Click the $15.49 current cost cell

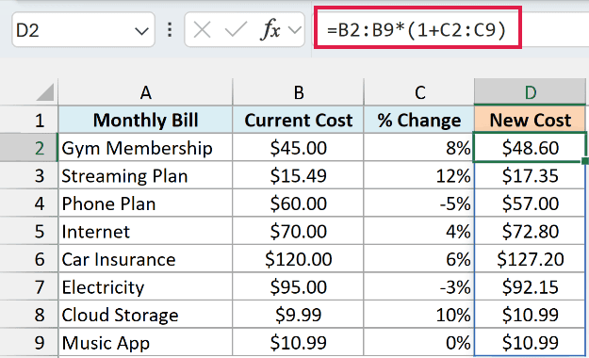click(298, 175)
